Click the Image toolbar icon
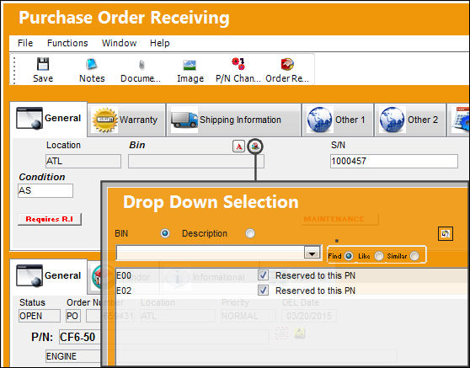Image resolution: width=470 pixels, height=368 pixels. coord(190,65)
